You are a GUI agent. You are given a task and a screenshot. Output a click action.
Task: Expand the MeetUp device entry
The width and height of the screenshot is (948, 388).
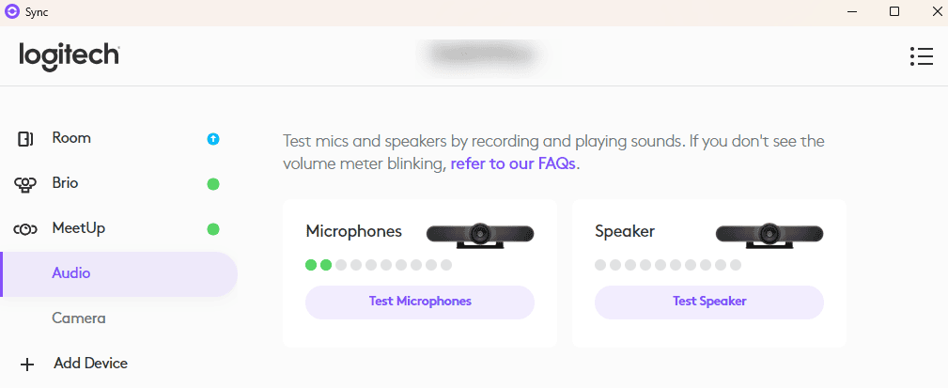[79, 228]
